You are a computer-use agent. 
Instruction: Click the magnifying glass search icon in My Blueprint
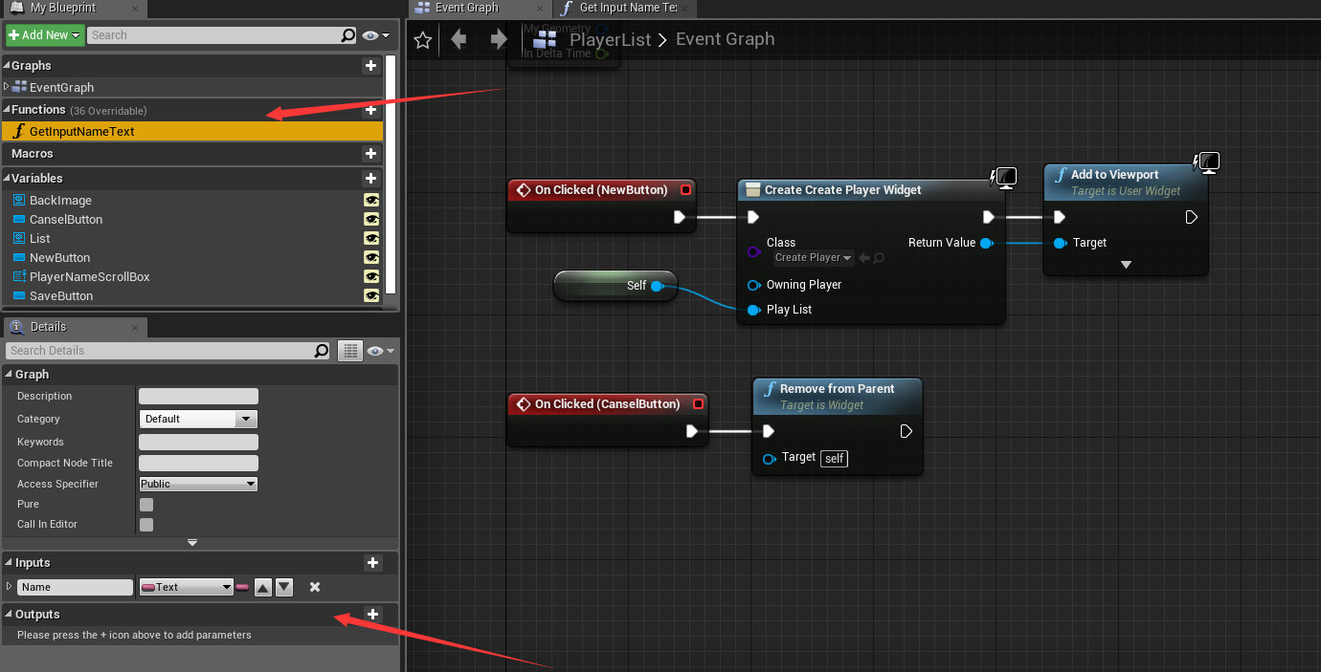tap(348, 35)
